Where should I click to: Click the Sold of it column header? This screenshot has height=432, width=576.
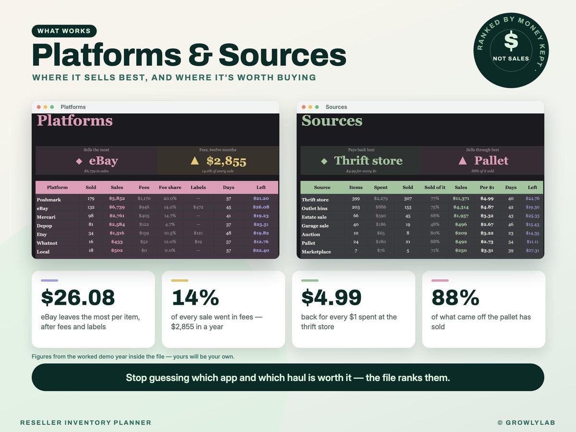tap(435, 187)
